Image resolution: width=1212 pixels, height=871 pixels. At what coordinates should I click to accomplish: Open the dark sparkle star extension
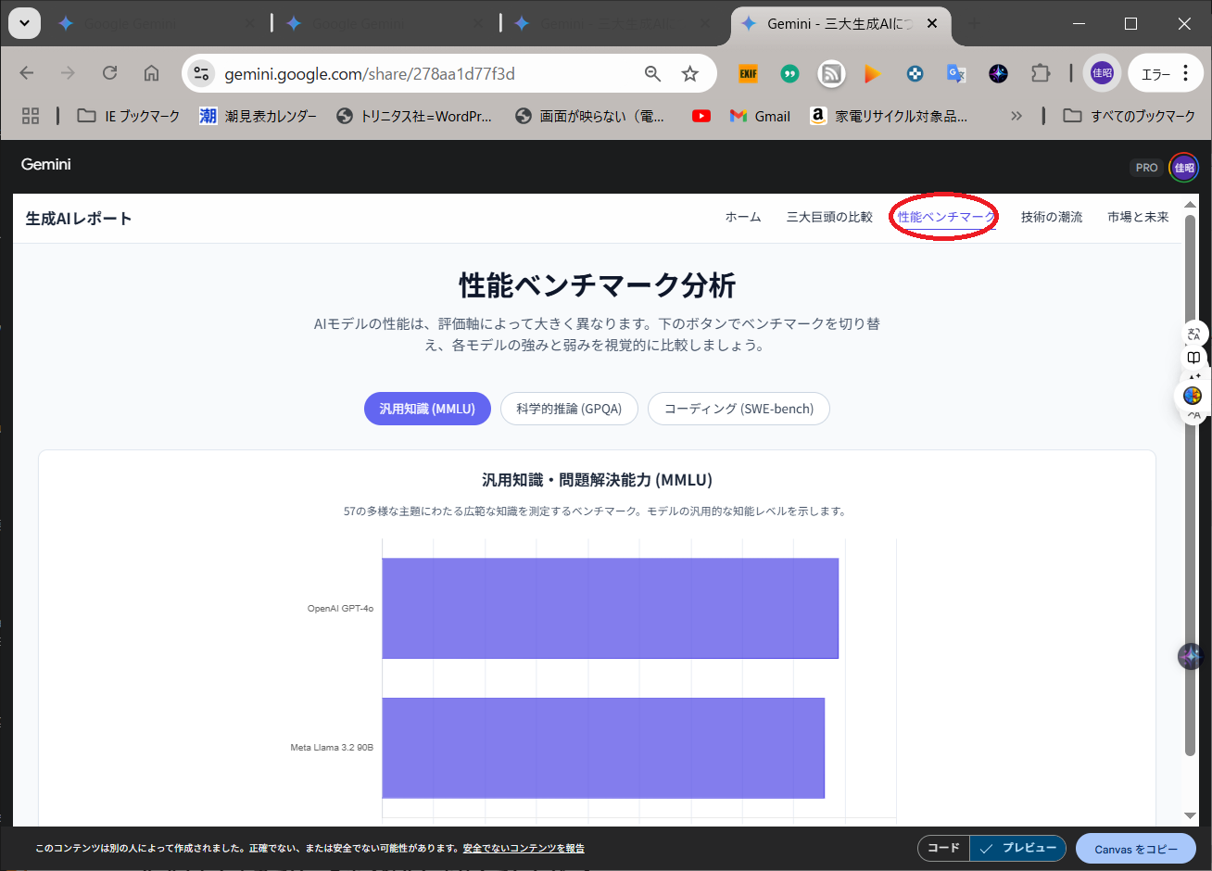[998, 74]
